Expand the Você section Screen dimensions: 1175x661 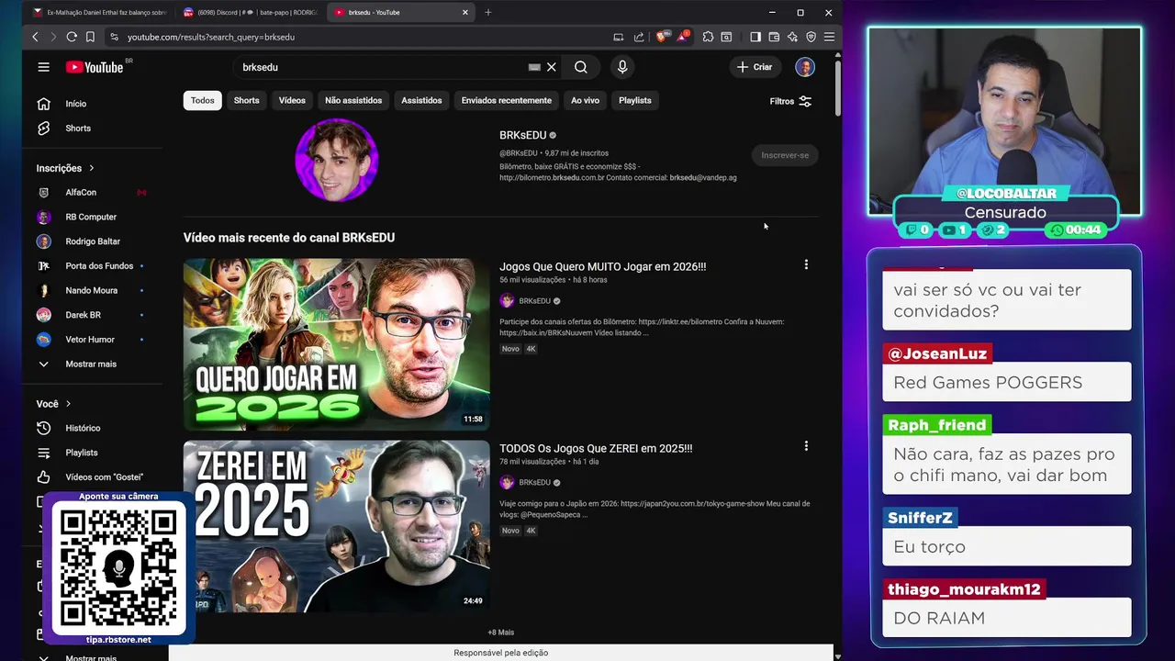pyautogui.click(x=53, y=404)
